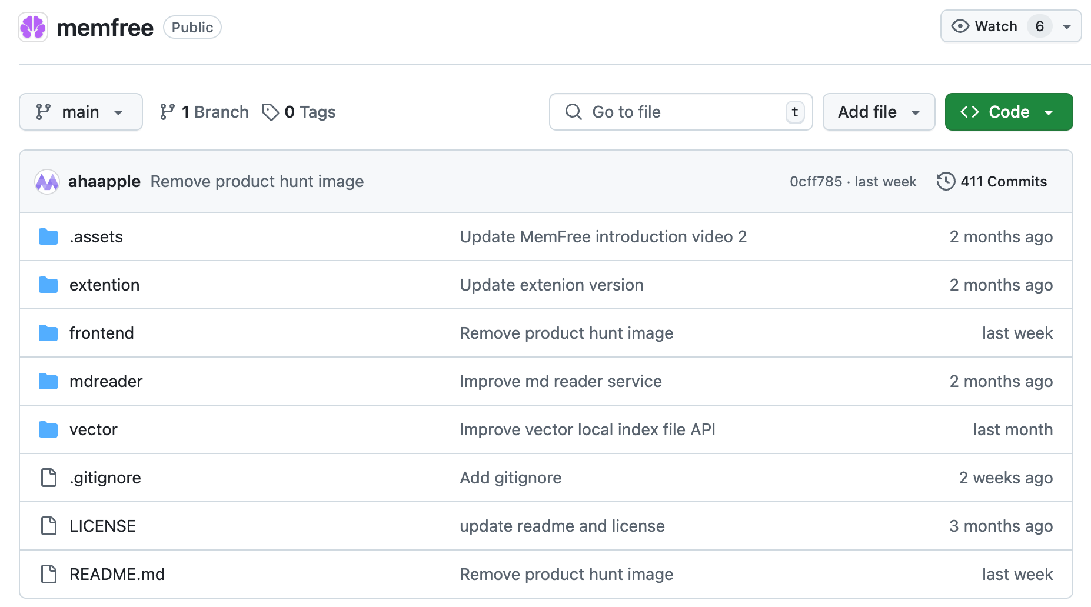This screenshot has height=607, width=1091.
Task: Open the mdreader folder
Action: pyautogui.click(x=106, y=381)
